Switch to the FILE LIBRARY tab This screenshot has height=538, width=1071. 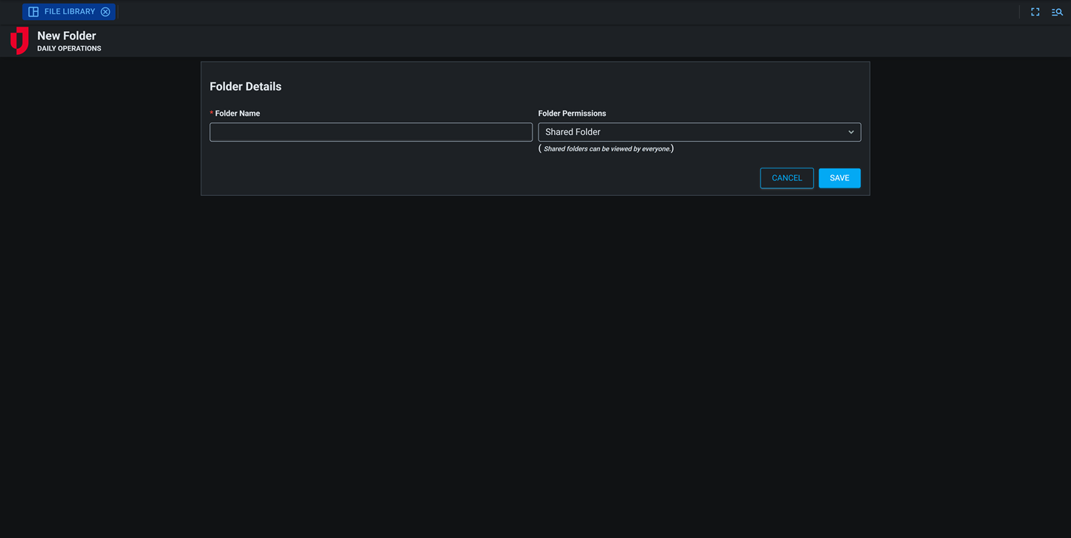click(69, 11)
